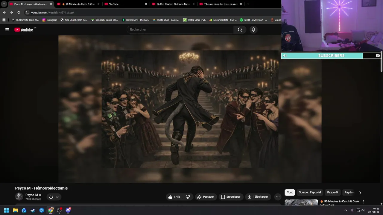Open 90 Minutes to Catch & Cook thumbnail
Screen dimensions: 383x215
[301, 203]
